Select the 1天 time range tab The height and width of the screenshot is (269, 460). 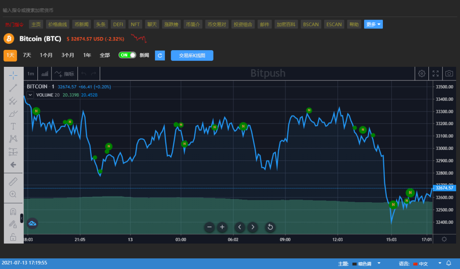pos(10,55)
